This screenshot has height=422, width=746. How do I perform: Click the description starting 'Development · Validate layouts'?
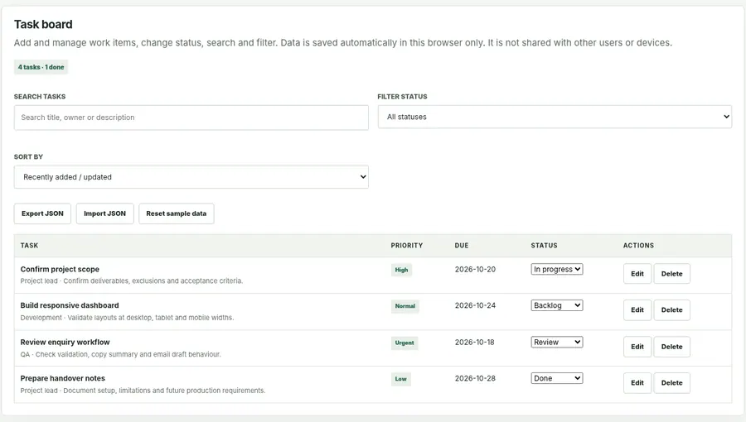(127, 318)
